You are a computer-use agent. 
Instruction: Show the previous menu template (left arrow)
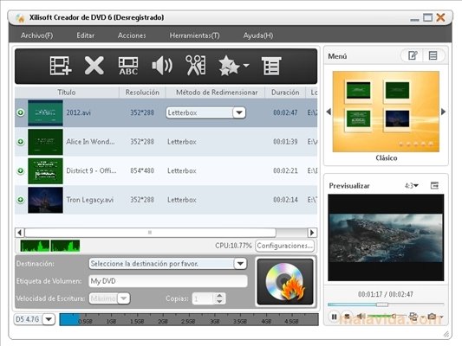(329, 112)
